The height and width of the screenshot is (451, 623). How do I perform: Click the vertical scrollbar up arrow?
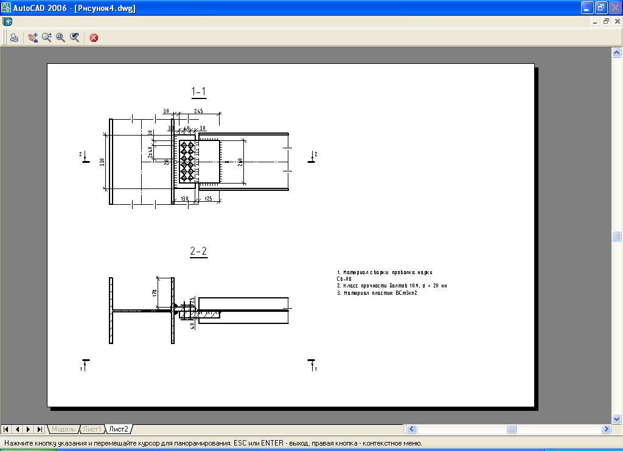click(x=617, y=53)
